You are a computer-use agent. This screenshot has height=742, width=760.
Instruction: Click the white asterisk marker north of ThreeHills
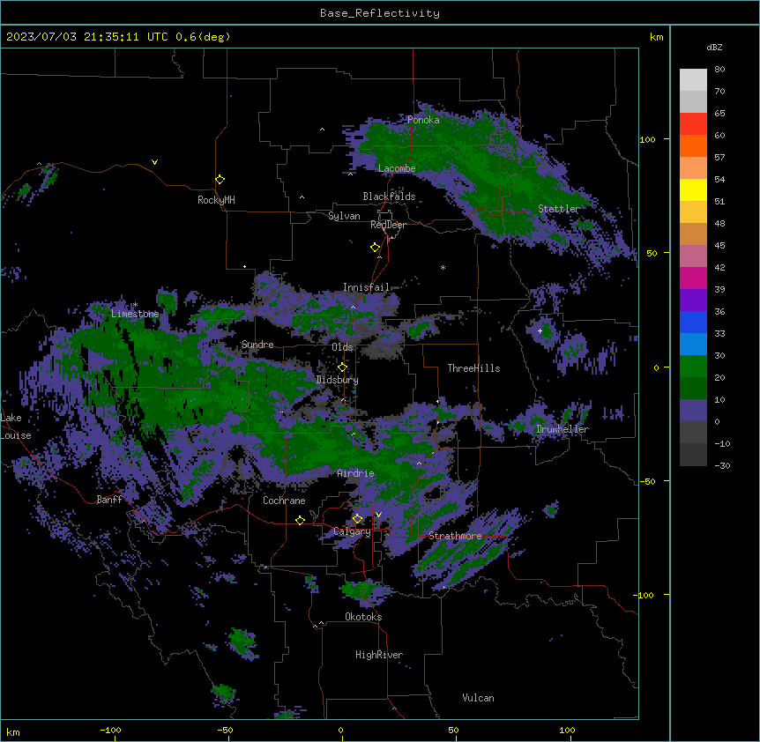(443, 267)
